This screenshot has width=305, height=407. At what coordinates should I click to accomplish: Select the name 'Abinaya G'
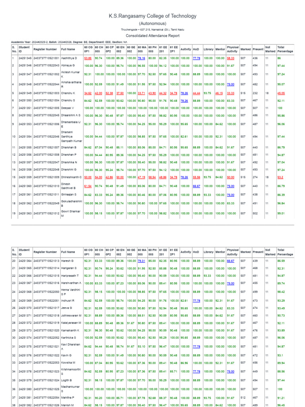tap(68, 66)
